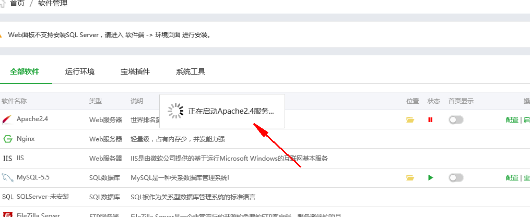Go to 首页 in the breadcrumb
530x217 pixels.
(18, 3)
